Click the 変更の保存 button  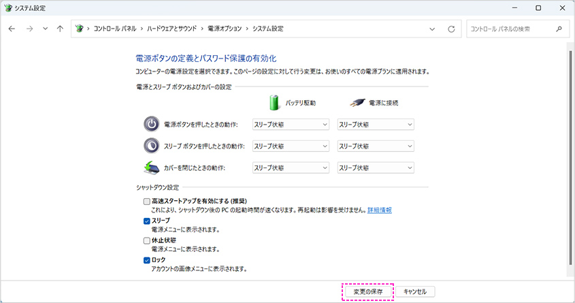click(x=368, y=291)
